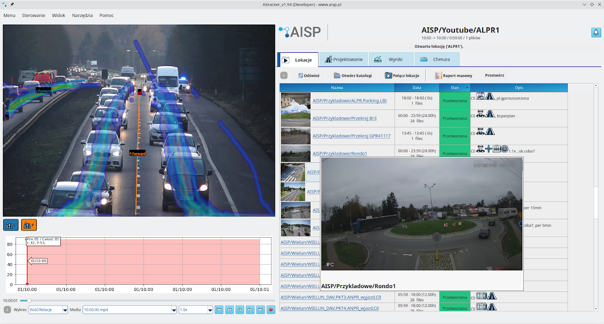Click the Przekroj GPR41117 row thumbnail
This screenshot has height=324, width=604.
[295, 136]
